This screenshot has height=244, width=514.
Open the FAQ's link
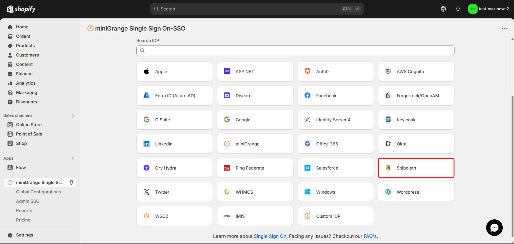point(370,236)
